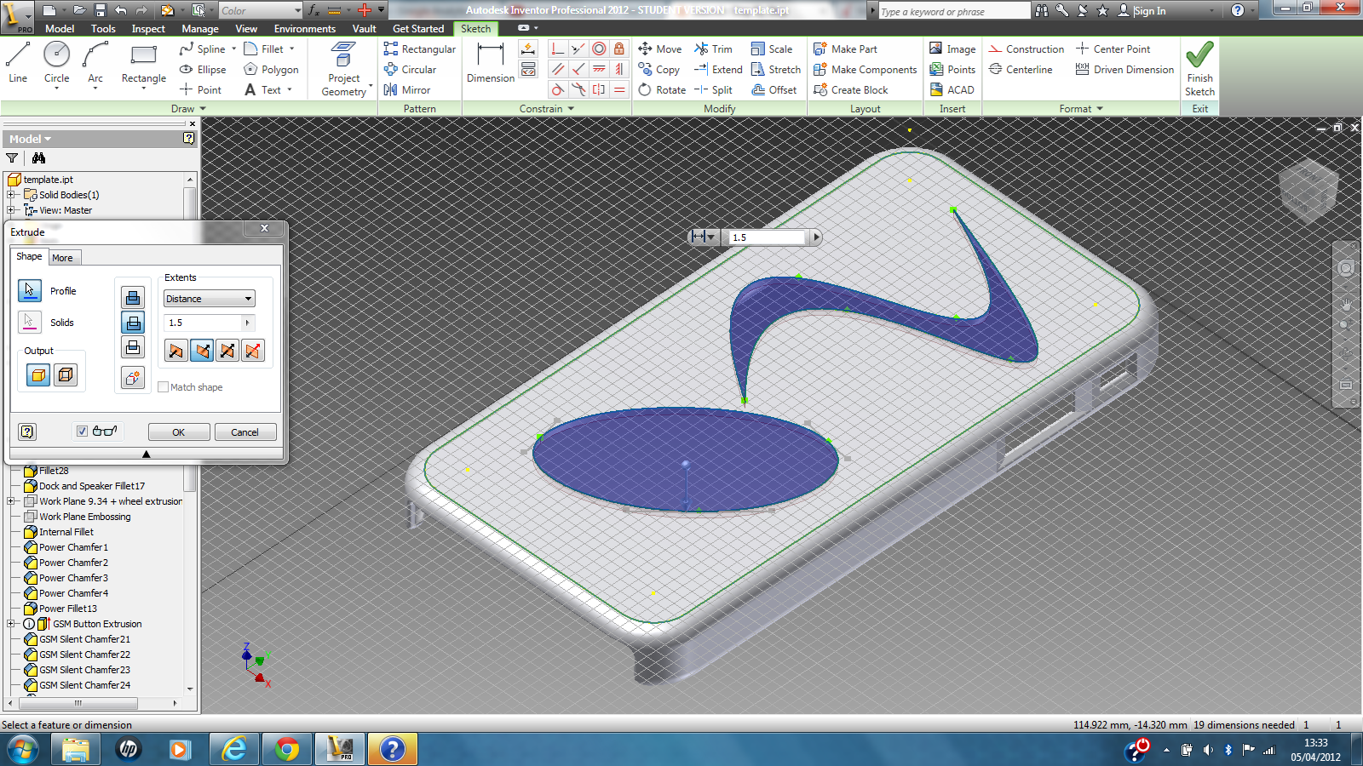Uncheck the preview glasses checkbox
Screen dimensions: 1363x766
pyautogui.click(x=82, y=431)
